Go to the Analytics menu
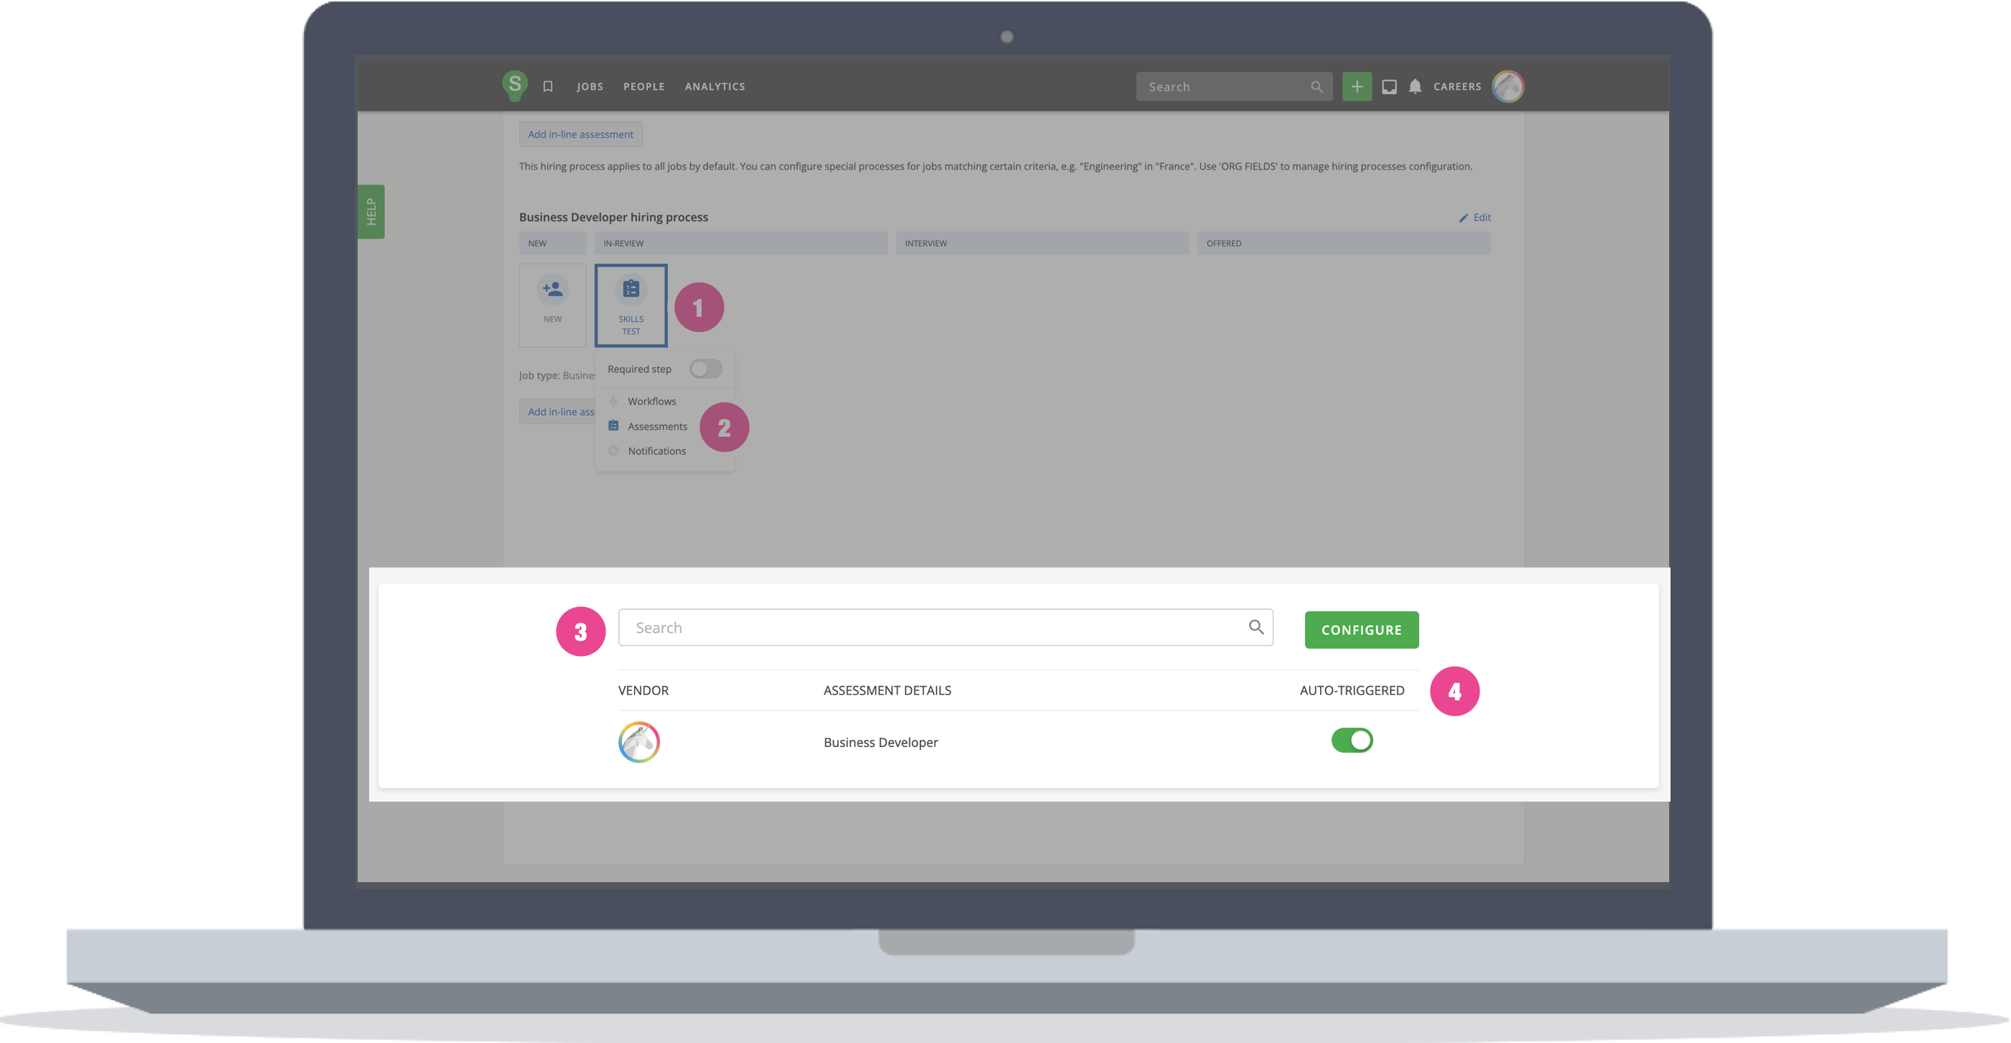The width and height of the screenshot is (2011, 1043). [715, 87]
